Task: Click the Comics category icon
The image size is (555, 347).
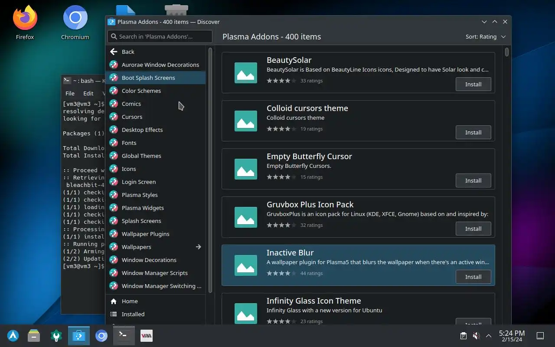Action: (114, 104)
